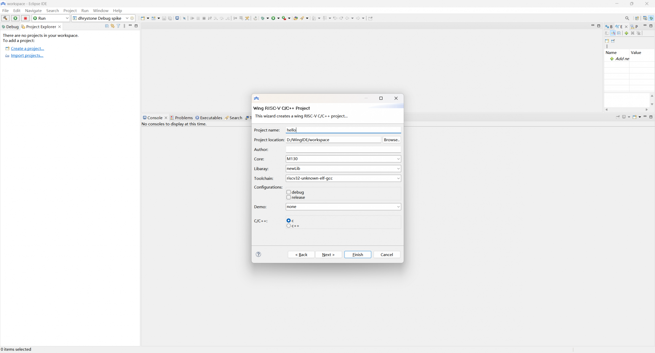Switch to the Problems tab
Viewport: 655px width, 353px height.
tap(181, 118)
